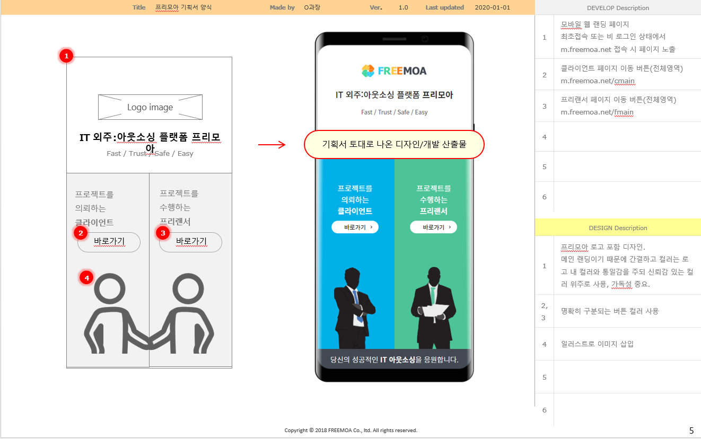Click the Last updated label in the header
Image resolution: width=701 pixels, height=439 pixels.
click(x=444, y=7)
